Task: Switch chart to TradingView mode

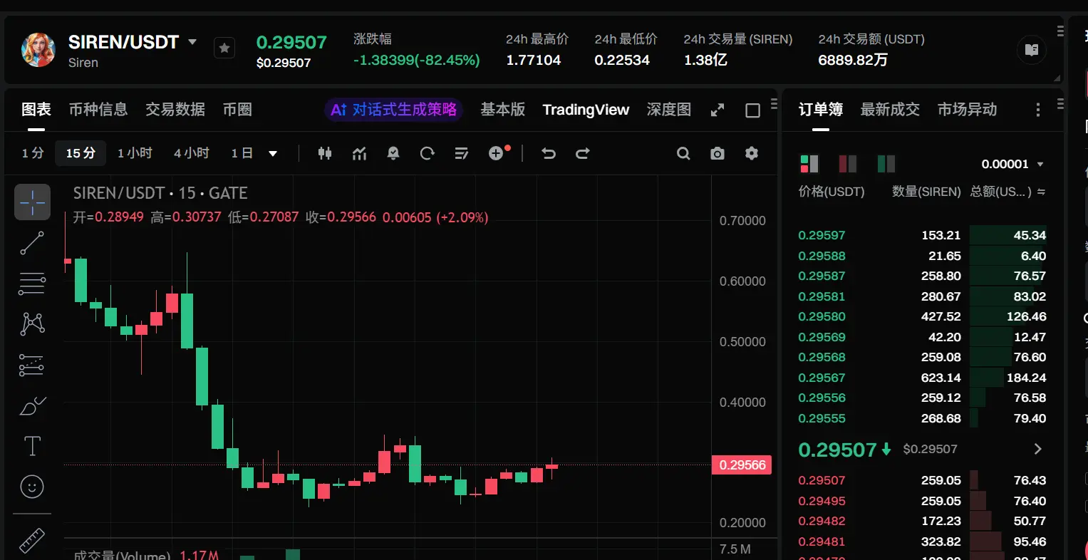Action: tap(586, 110)
